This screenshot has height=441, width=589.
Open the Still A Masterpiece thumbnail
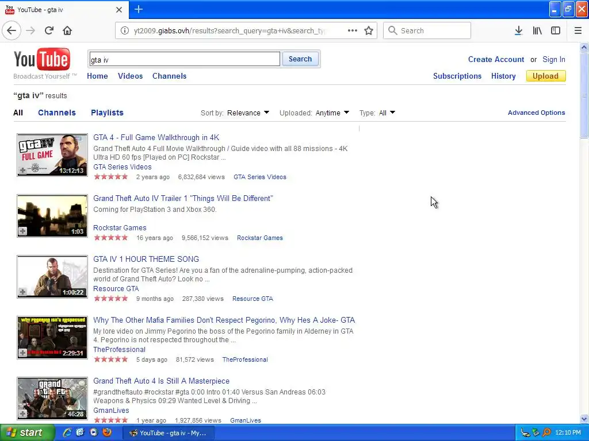point(52,399)
